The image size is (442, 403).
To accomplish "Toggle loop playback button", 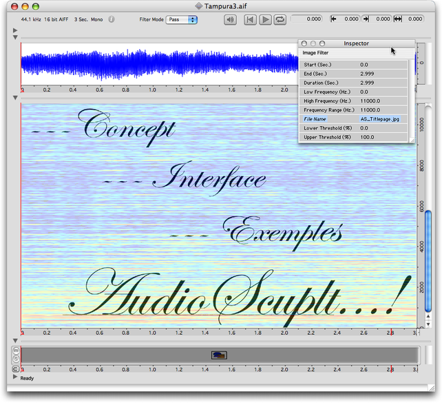I will 280,20.
